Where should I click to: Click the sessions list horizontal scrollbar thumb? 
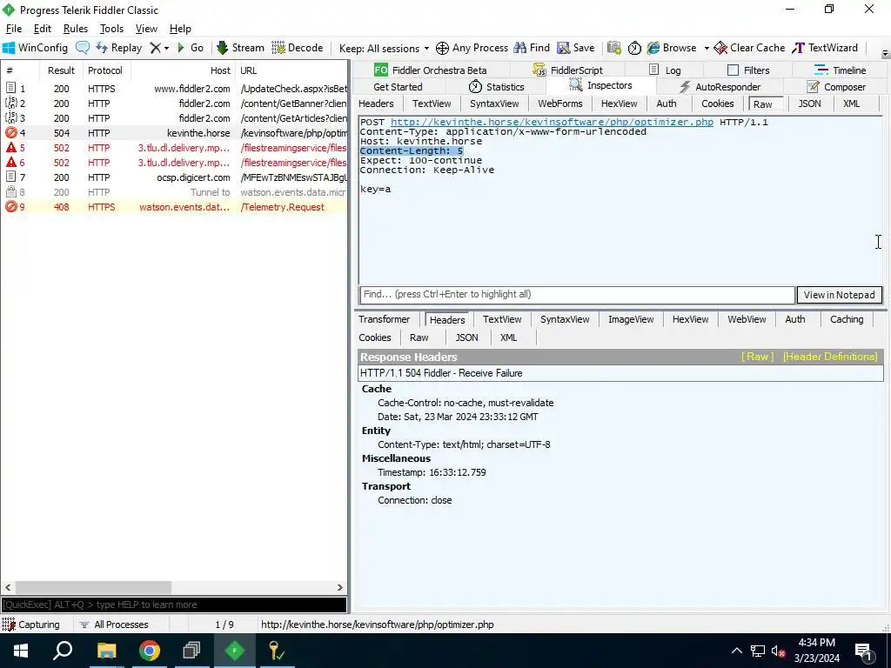pos(93,587)
